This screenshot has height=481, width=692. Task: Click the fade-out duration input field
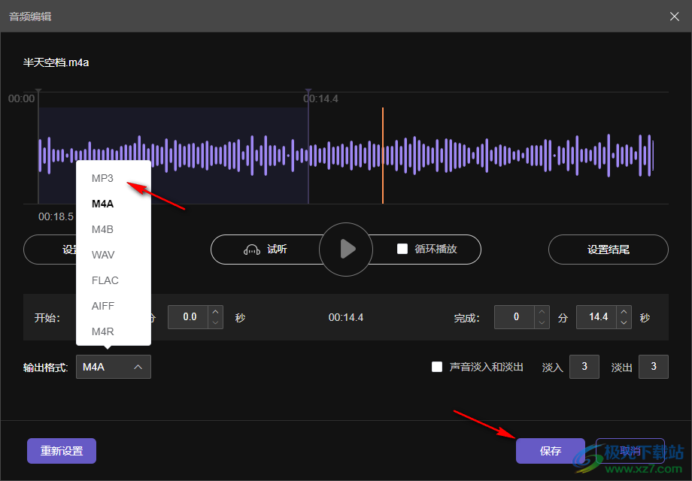coord(653,367)
